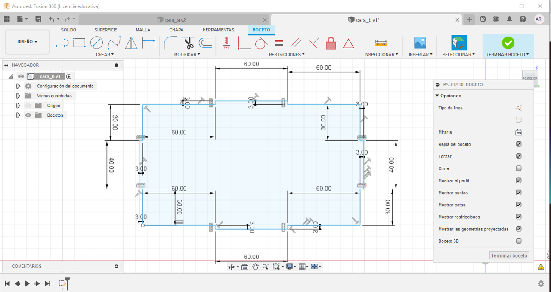Select the Sketch Dimension tool
Screen dimensions: 551x292
149,43
